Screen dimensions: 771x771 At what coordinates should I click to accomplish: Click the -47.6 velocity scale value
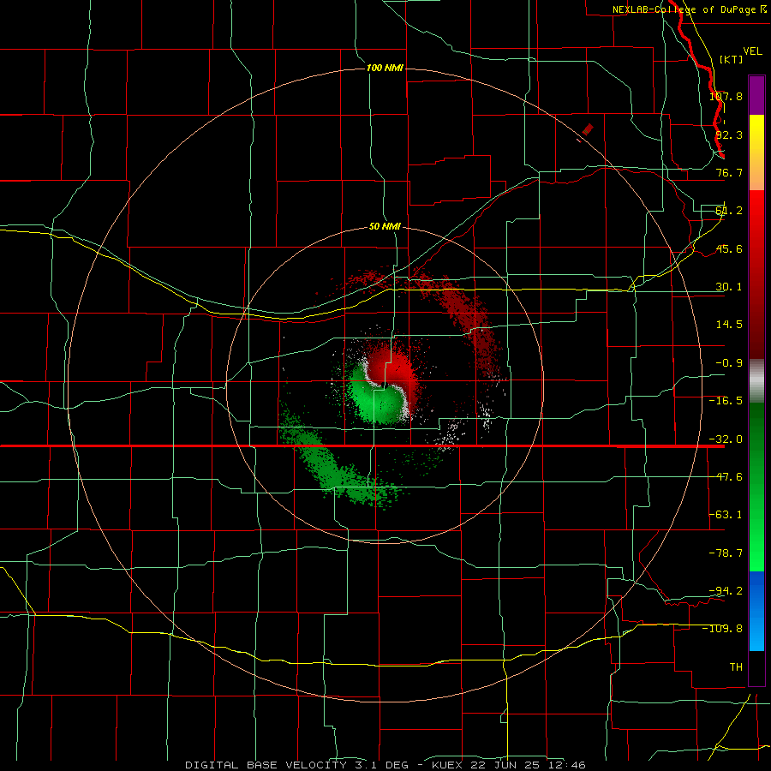click(x=726, y=477)
